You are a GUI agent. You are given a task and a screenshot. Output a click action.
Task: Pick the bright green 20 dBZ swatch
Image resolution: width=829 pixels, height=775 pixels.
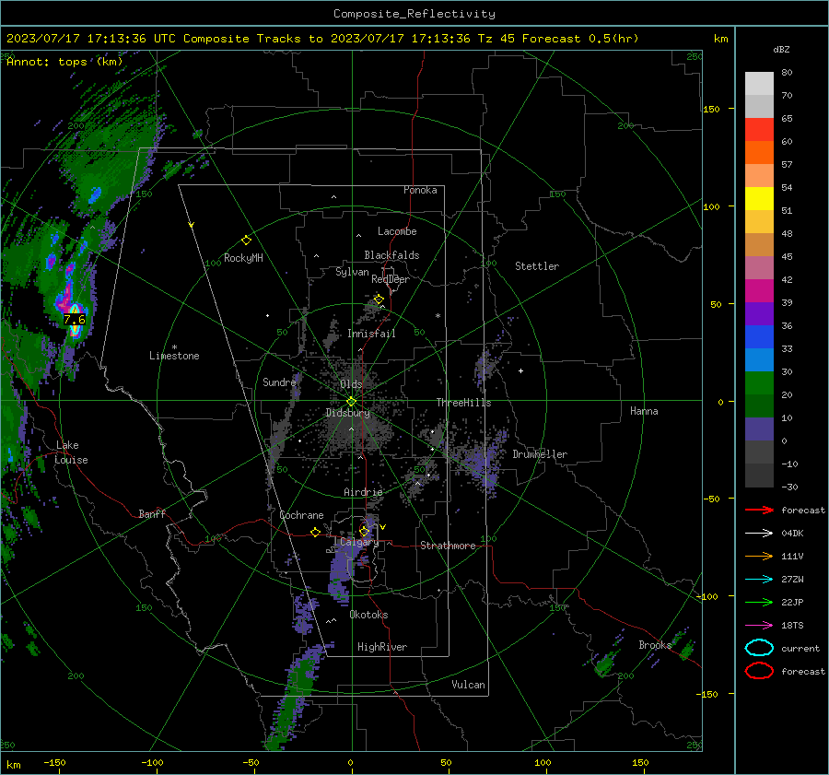pos(759,383)
